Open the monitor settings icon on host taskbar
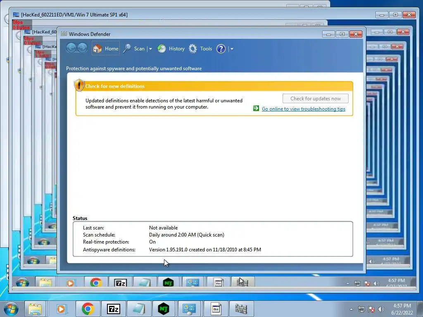Image resolution: width=423 pixels, height=317 pixels. [x=189, y=309]
